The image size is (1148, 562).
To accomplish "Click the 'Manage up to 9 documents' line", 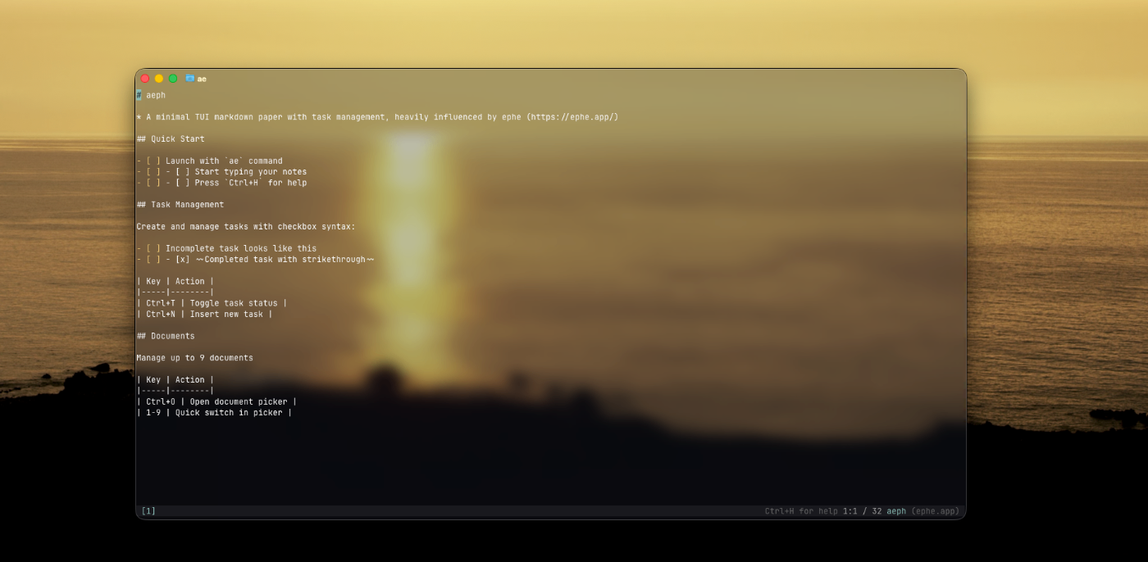I will (x=194, y=358).
